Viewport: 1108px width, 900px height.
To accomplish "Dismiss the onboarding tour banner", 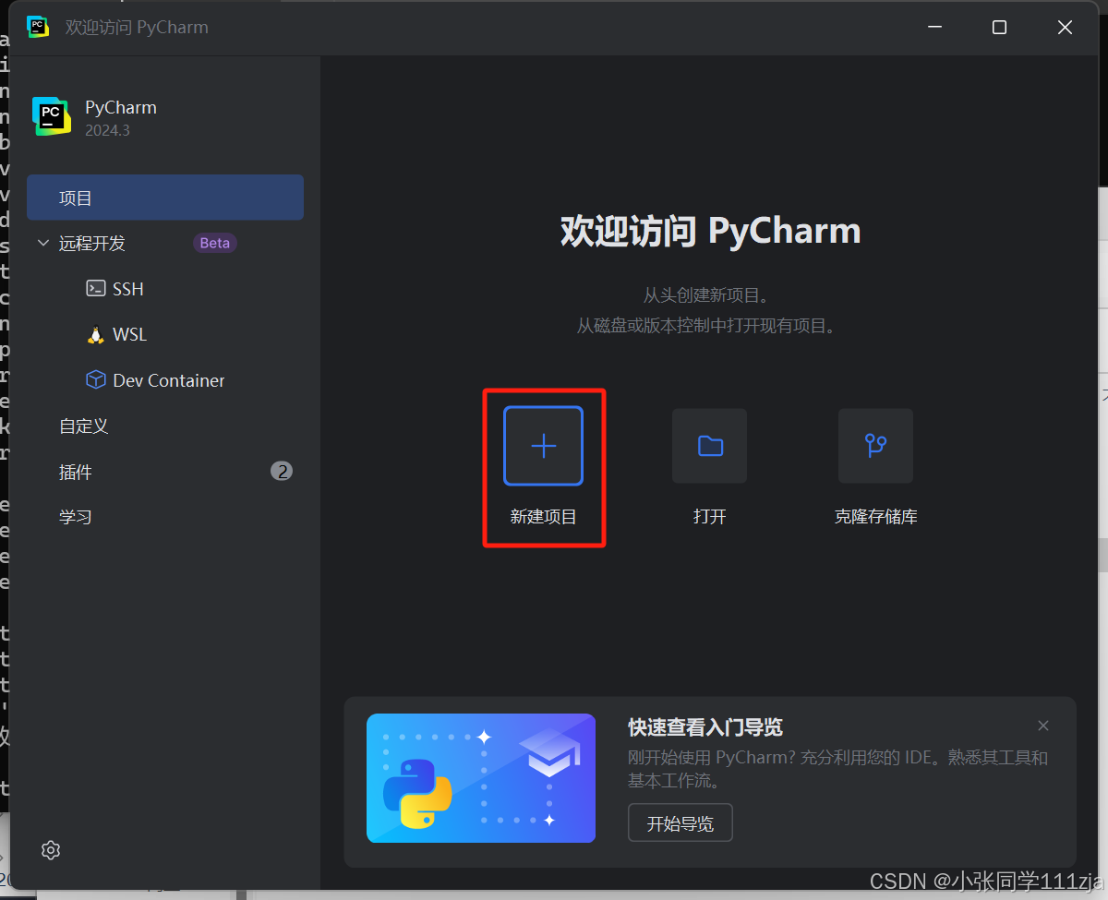I will [x=1043, y=726].
